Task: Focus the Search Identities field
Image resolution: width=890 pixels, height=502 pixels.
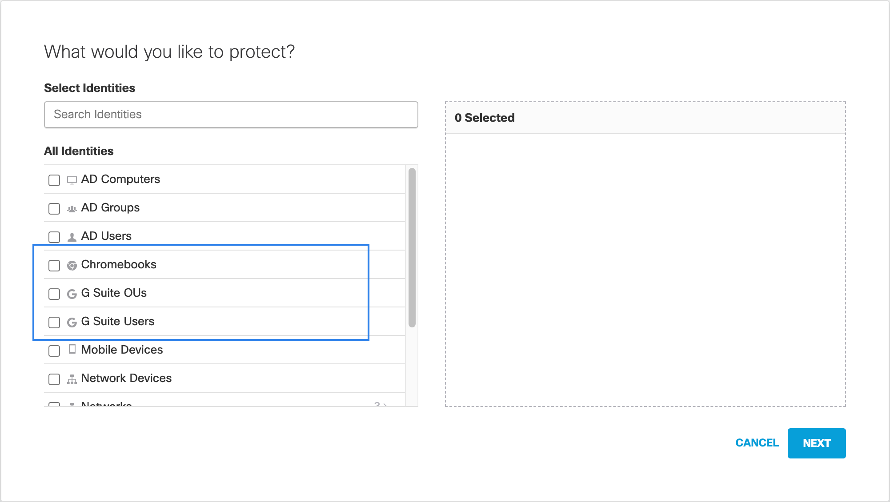Action: coord(231,115)
